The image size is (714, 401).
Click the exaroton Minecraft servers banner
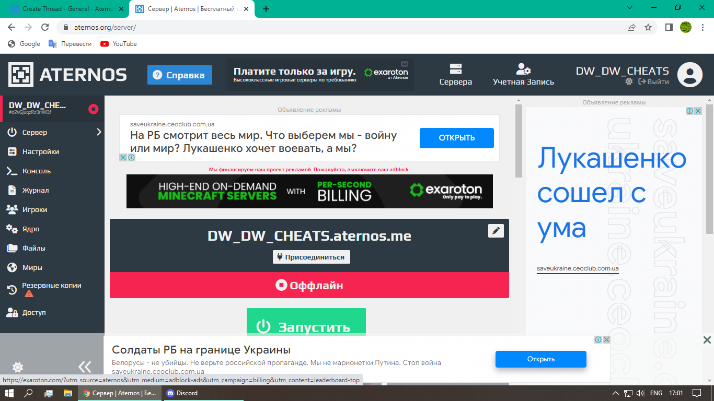pyautogui.click(x=309, y=191)
